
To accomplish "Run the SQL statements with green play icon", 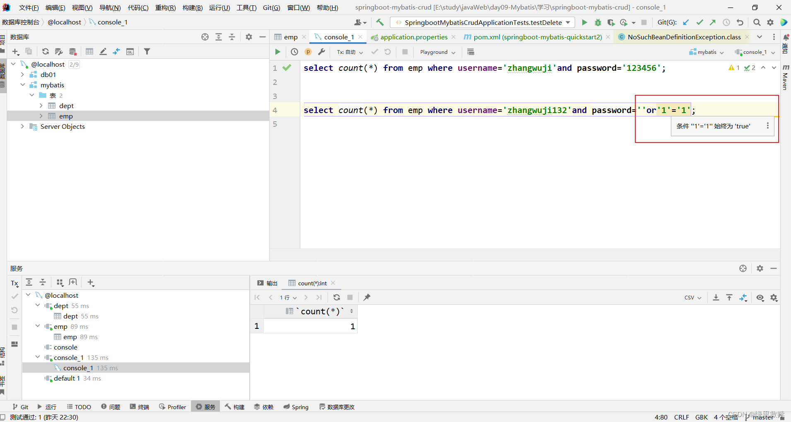I will point(277,52).
